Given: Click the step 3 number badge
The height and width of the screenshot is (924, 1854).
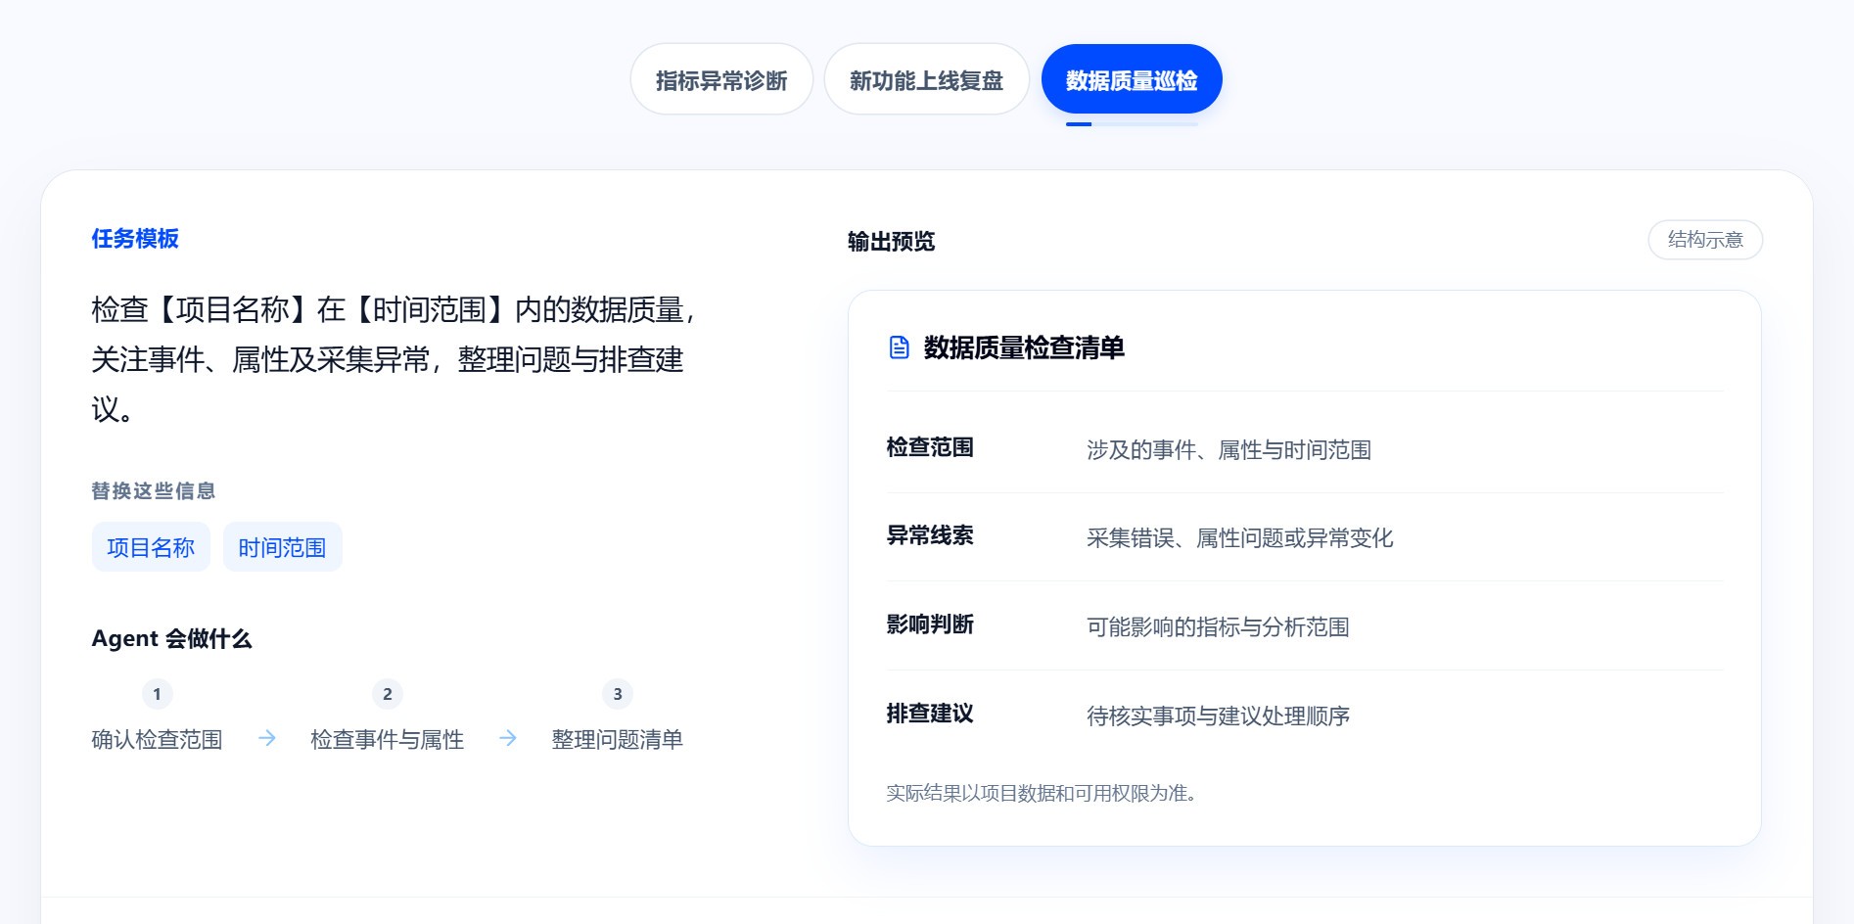Looking at the screenshot, I should click(617, 694).
